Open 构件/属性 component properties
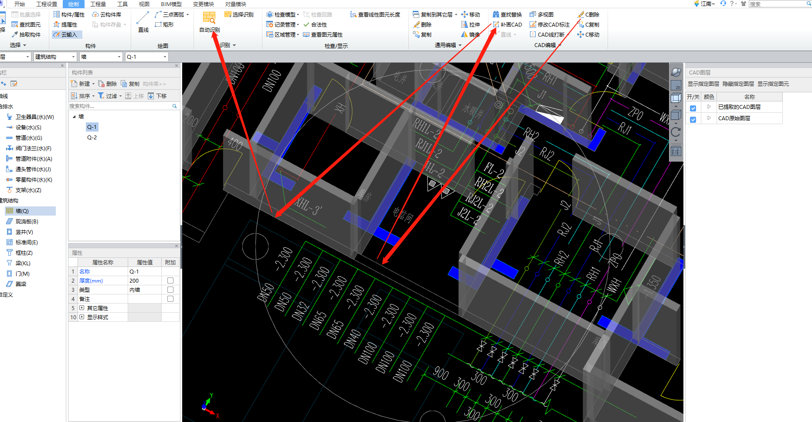 pos(69,14)
